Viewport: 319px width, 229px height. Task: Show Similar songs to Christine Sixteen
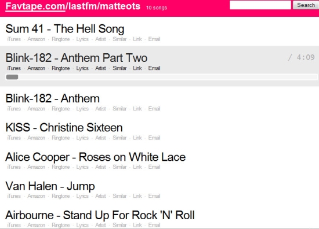(119, 138)
